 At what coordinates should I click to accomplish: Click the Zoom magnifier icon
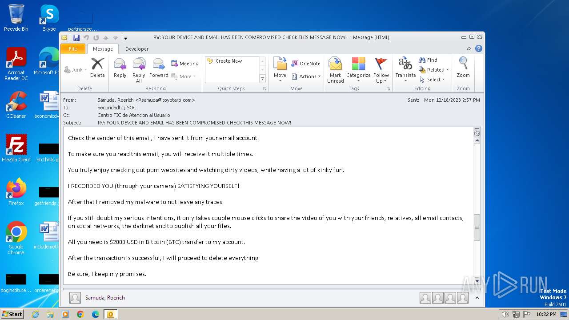(463, 68)
